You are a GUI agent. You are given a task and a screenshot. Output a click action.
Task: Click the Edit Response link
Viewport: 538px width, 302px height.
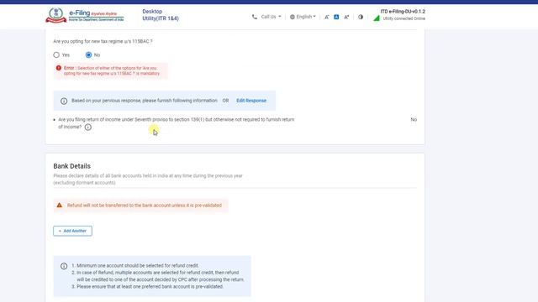251,101
